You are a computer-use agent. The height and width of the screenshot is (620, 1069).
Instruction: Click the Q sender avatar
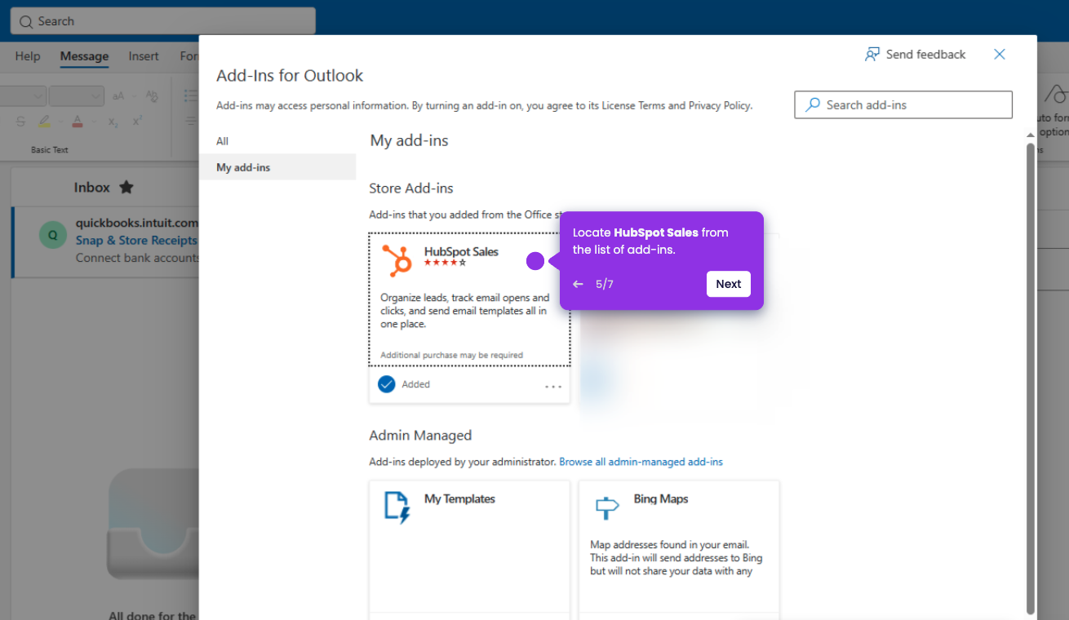[53, 235]
